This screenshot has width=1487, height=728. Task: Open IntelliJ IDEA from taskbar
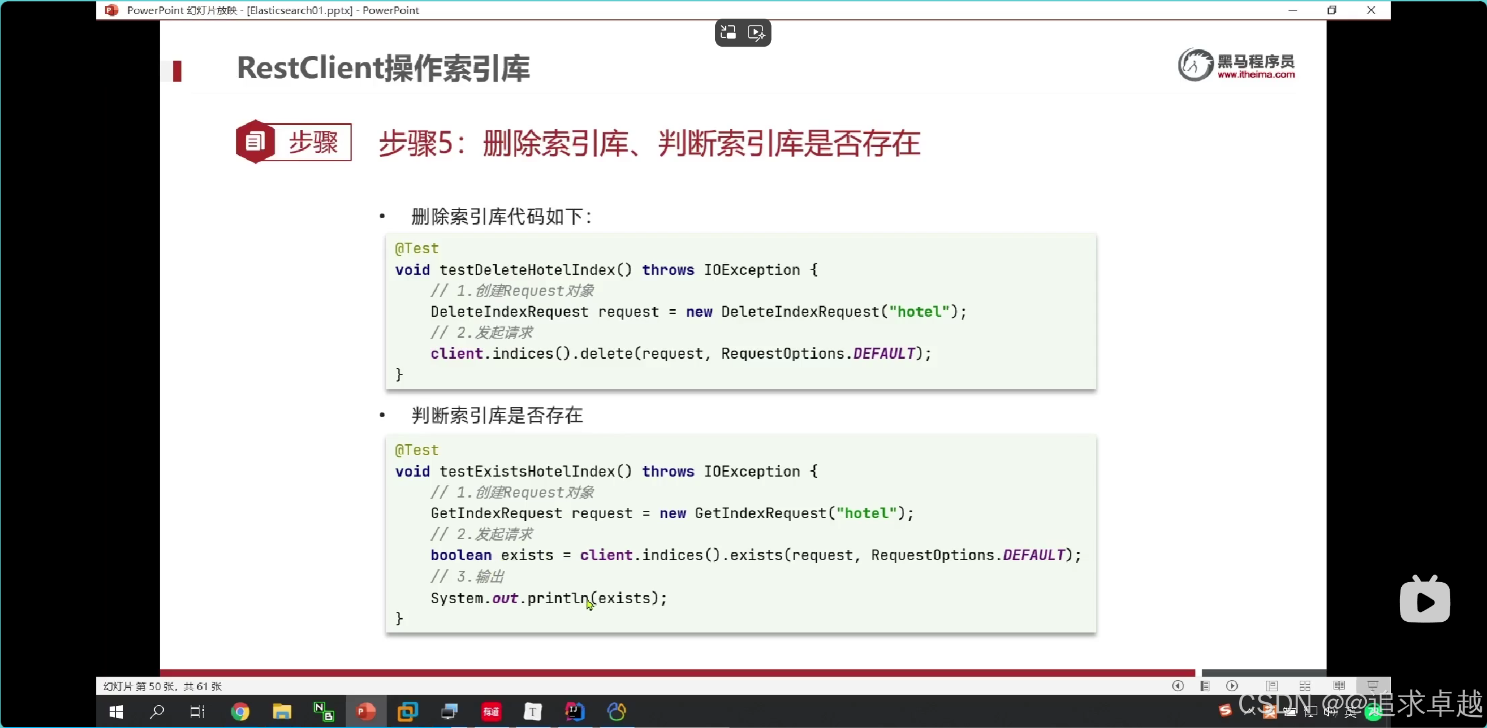(x=575, y=712)
